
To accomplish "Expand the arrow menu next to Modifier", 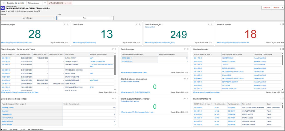I will pos(282,8).
